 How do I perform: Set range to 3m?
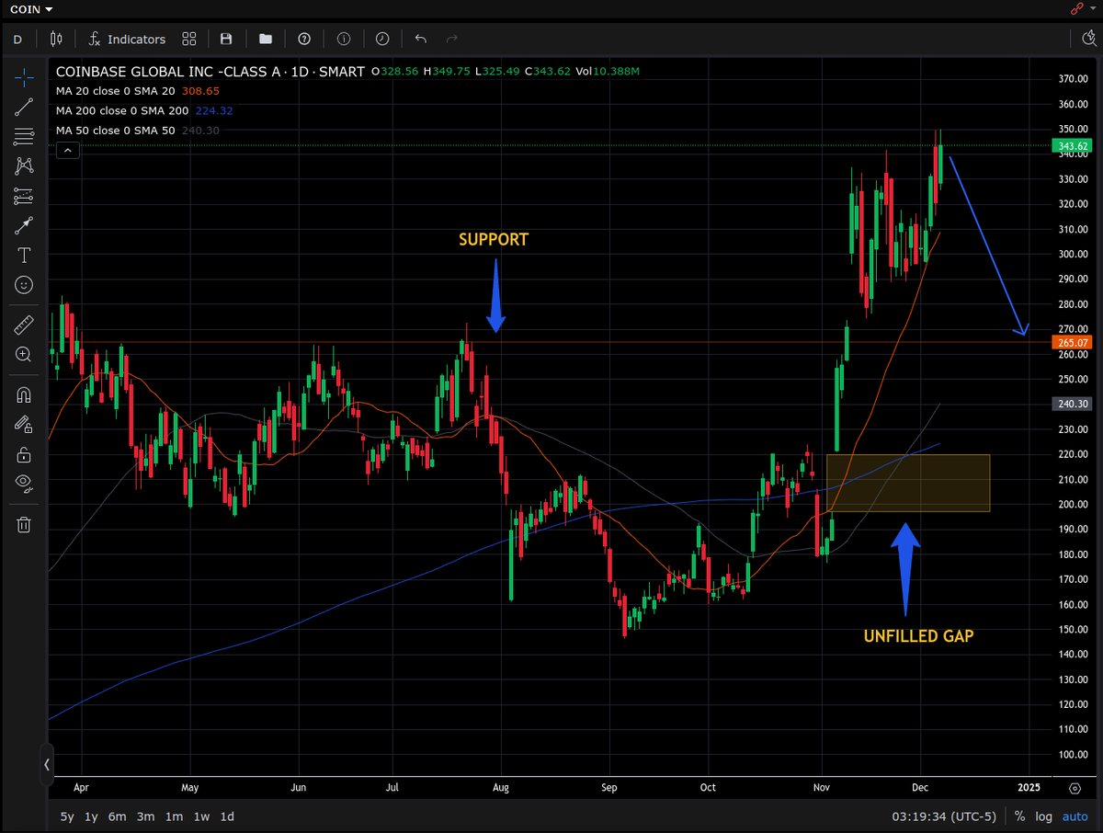pyautogui.click(x=145, y=816)
